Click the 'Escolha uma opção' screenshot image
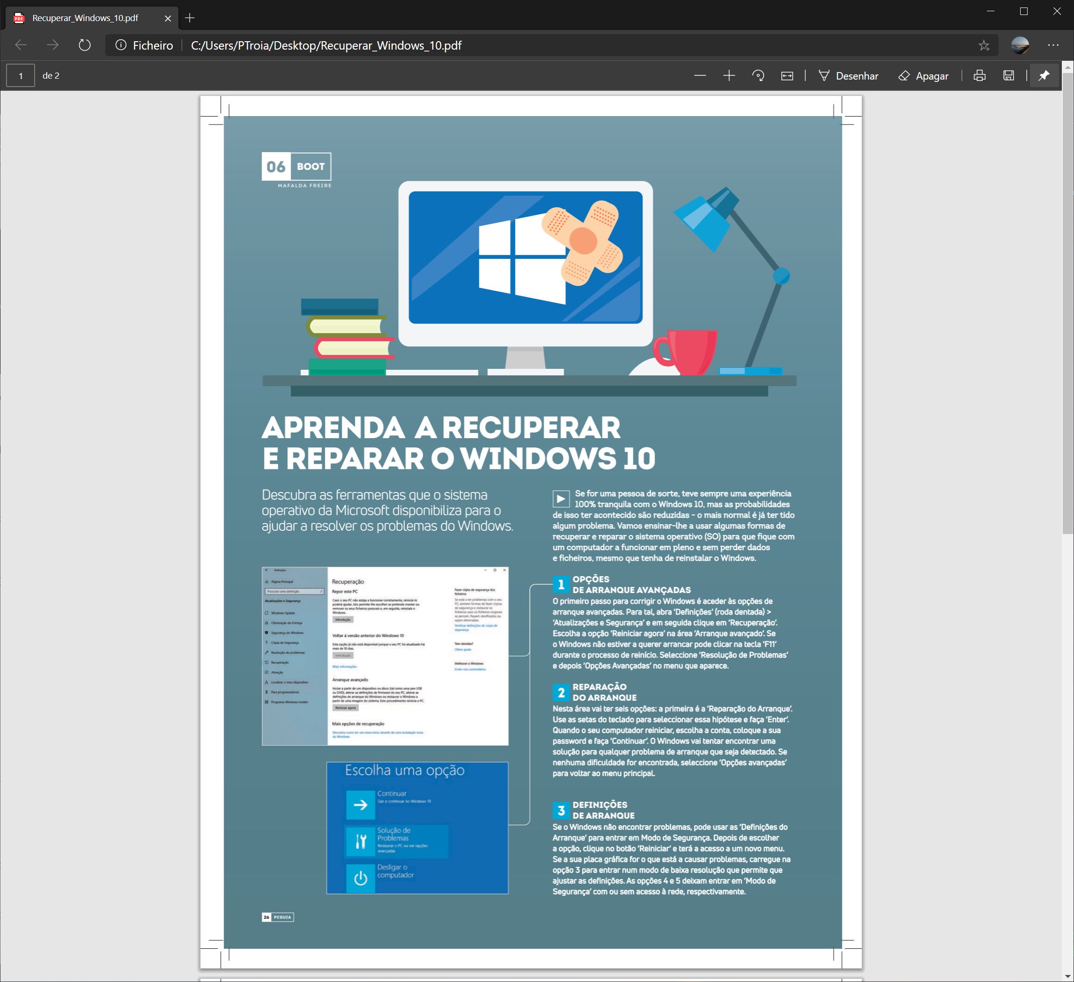This screenshot has width=1074, height=982. pyautogui.click(x=417, y=828)
